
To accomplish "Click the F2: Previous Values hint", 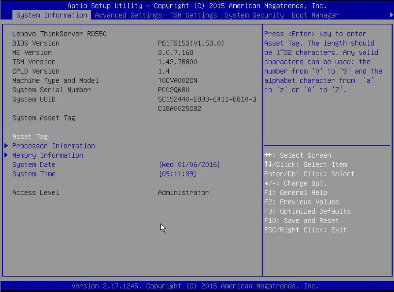I will 302,202.
